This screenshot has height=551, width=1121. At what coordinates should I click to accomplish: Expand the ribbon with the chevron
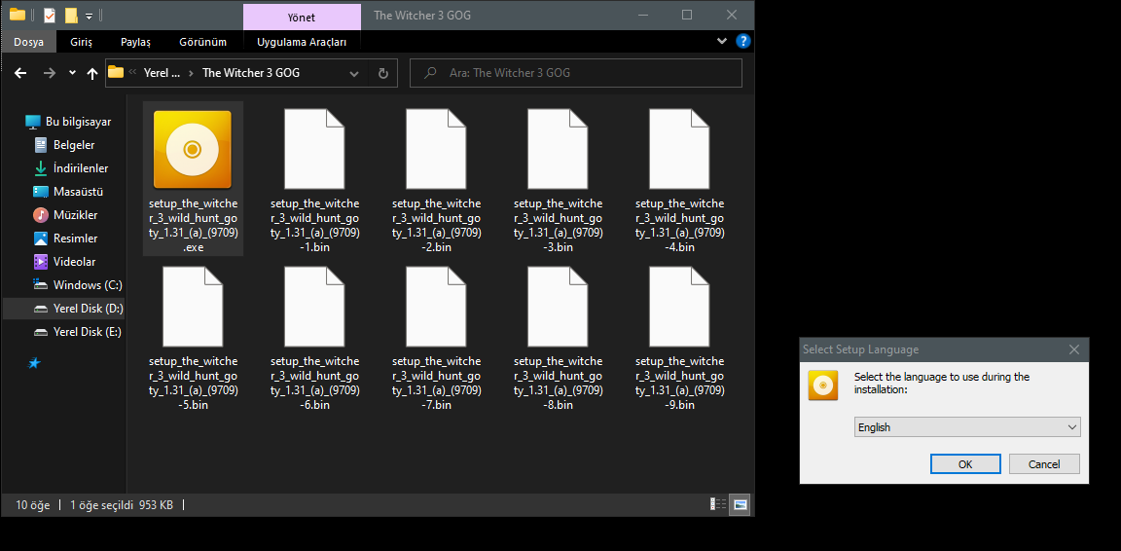[721, 42]
